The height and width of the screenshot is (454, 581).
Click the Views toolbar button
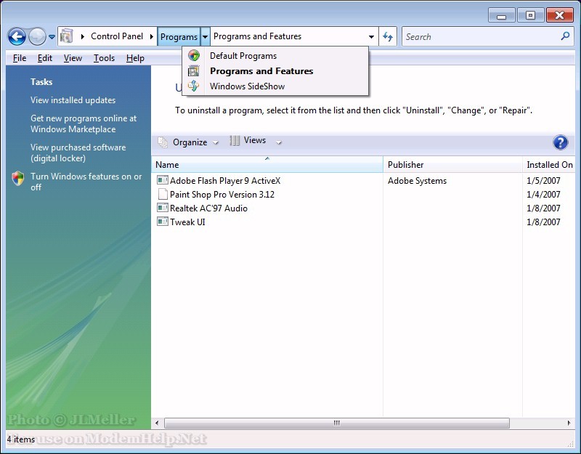pos(248,141)
